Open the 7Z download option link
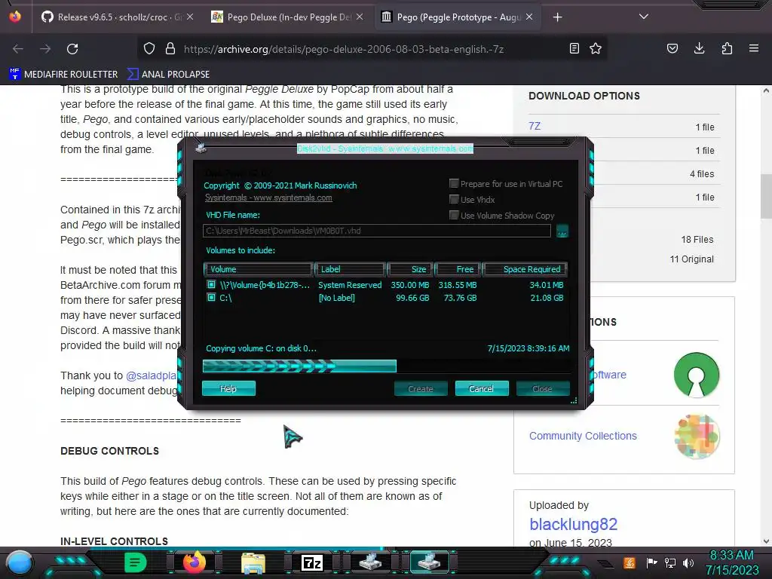Image resolution: width=772 pixels, height=579 pixels. [x=535, y=126]
